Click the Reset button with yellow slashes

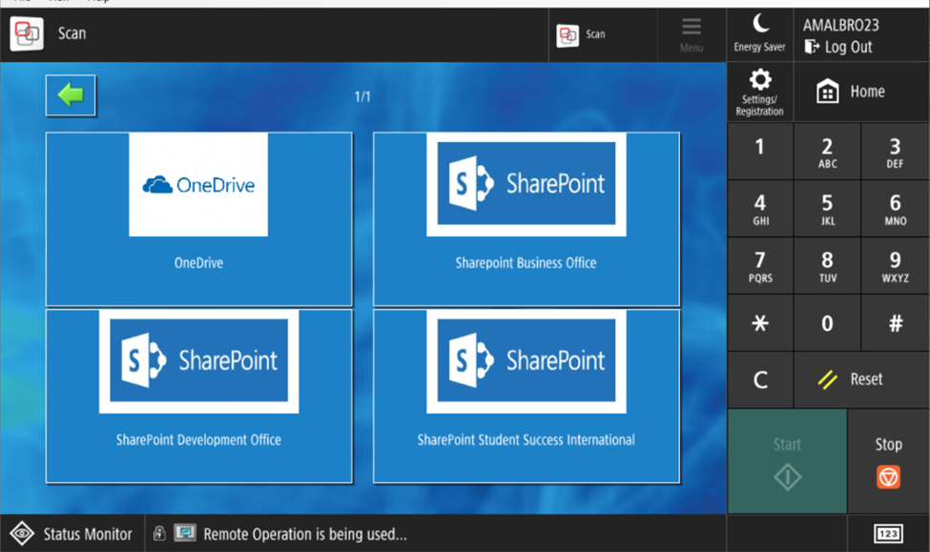pyautogui.click(x=861, y=379)
